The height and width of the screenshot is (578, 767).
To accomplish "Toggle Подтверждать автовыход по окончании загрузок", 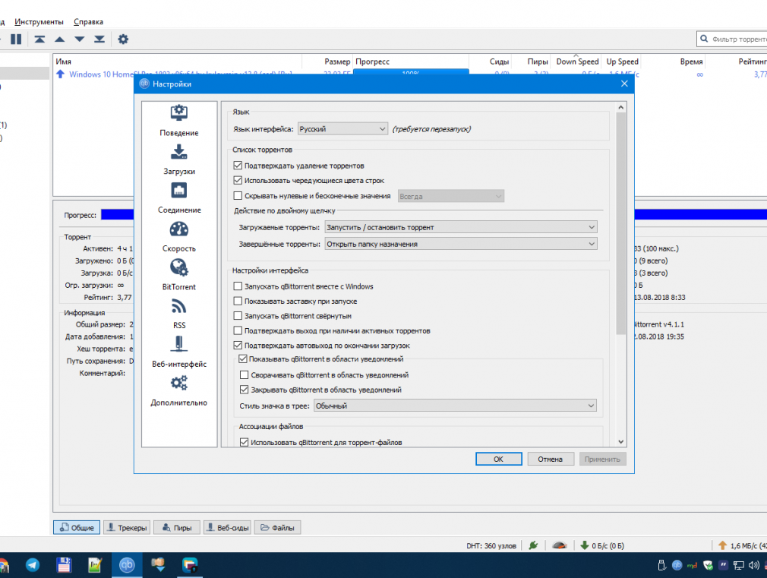I will point(238,346).
